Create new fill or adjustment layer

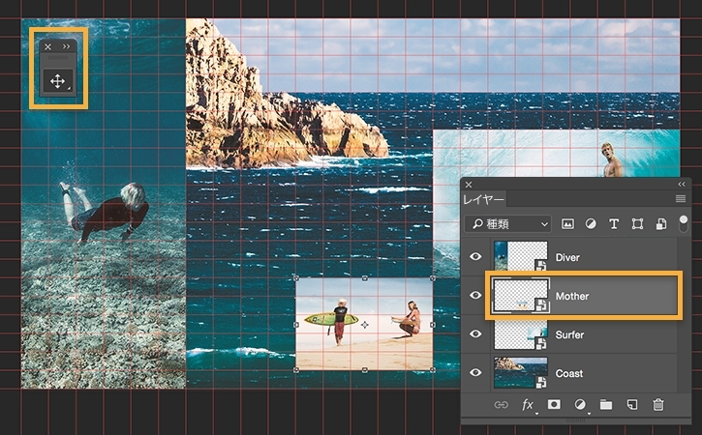tap(580, 405)
